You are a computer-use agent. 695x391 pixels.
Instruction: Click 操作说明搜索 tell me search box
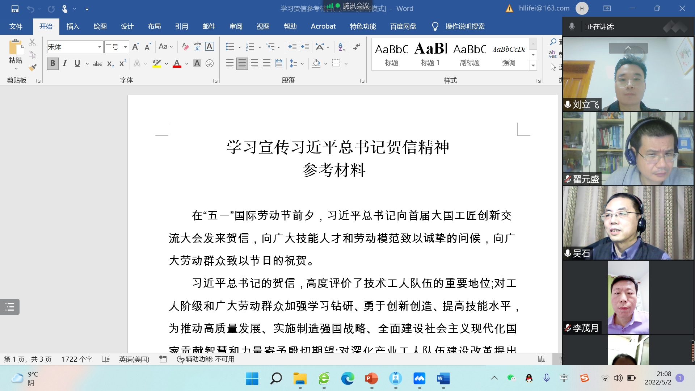465,26
